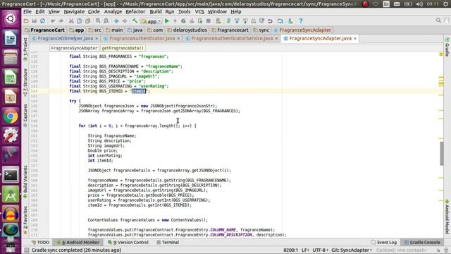451x254 pixels.
Task: Open Ubuntu dash search icon
Action: coord(11,19)
